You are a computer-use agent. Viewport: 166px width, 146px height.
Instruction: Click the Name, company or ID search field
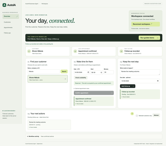click(44, 72)
